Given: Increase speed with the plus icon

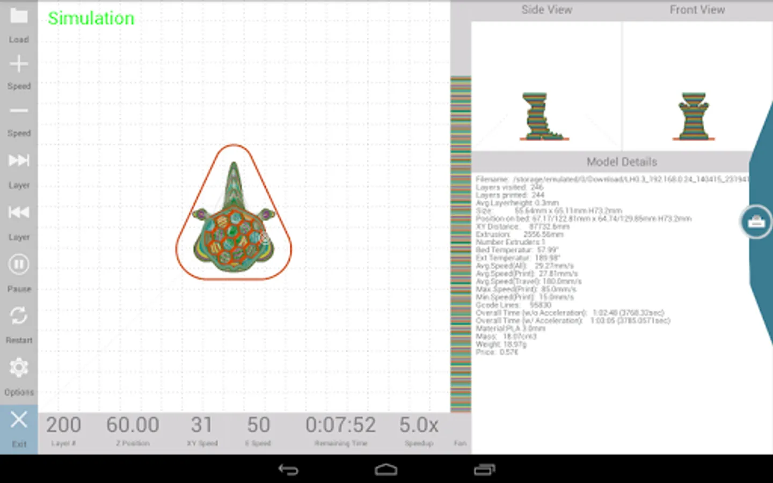Looking at the screenshot, I should click(x=19, y=64).
